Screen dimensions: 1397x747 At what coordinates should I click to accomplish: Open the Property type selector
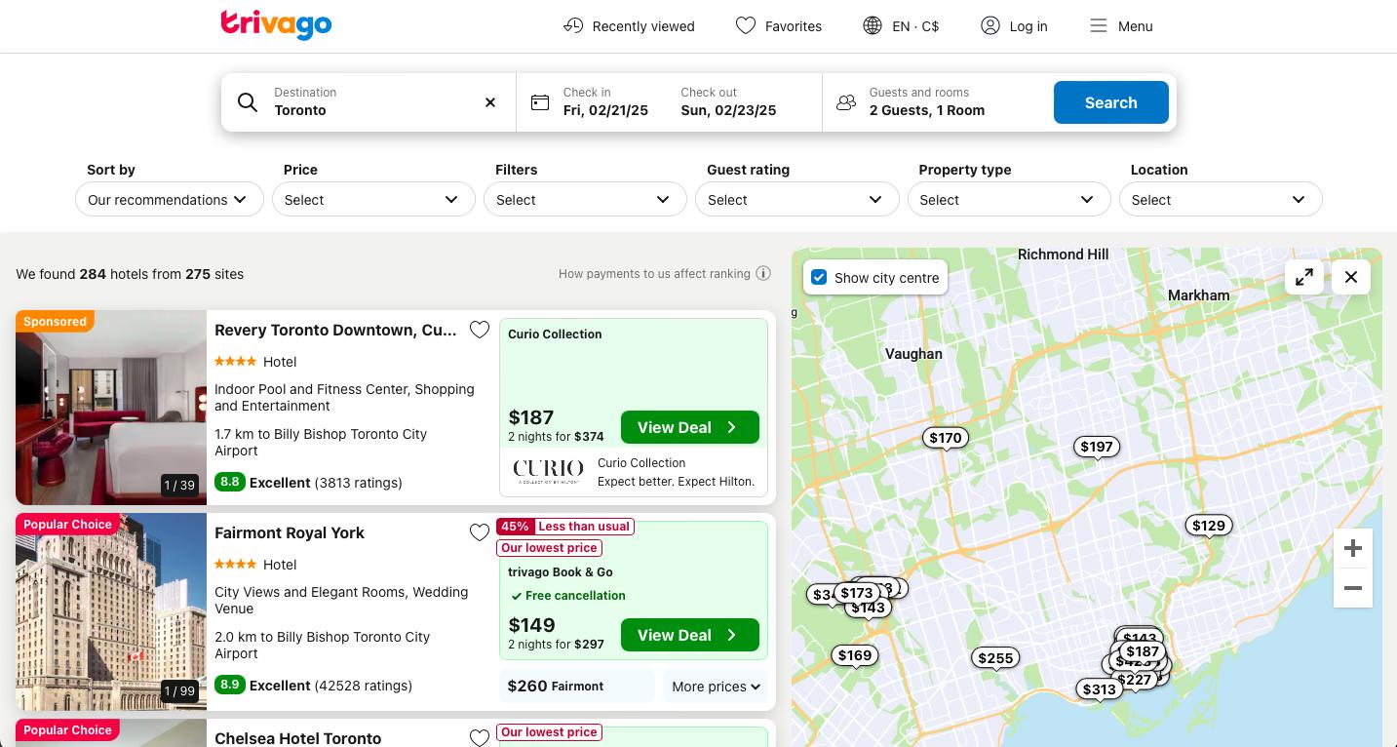click(1009, 199)
